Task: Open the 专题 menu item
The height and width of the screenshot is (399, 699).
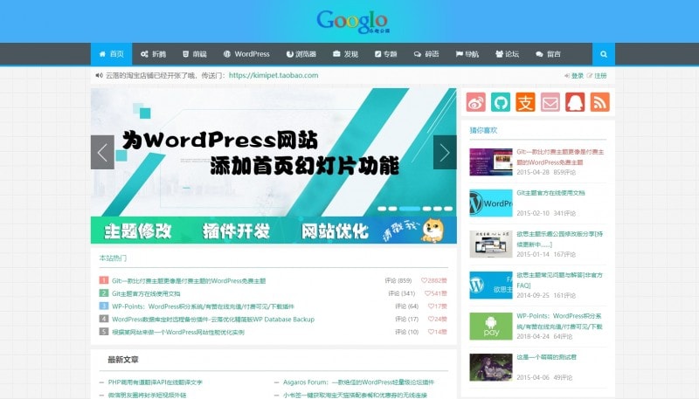Action: point(385,54)
